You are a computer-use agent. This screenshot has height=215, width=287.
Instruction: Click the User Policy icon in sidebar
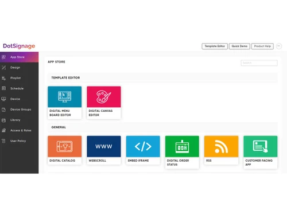click(3, 141)
